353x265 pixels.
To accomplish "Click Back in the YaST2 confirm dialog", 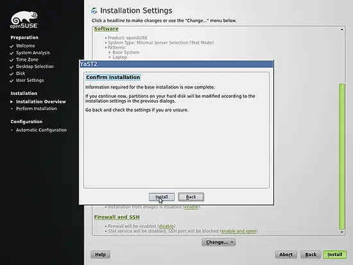I will point(191,197).
